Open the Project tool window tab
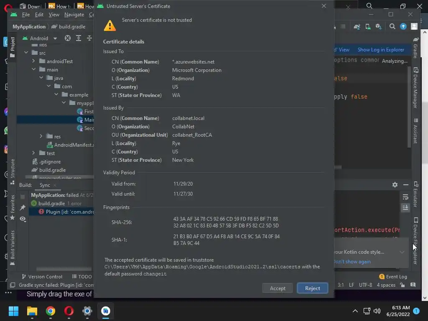 click(12, 47)
